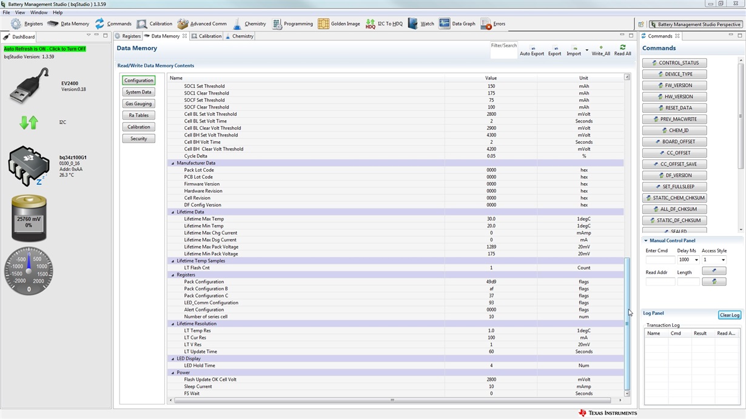Viewport: 746px width, 419px height.
Task: Open I2C To HDQ tool
Action: [383, 24]
